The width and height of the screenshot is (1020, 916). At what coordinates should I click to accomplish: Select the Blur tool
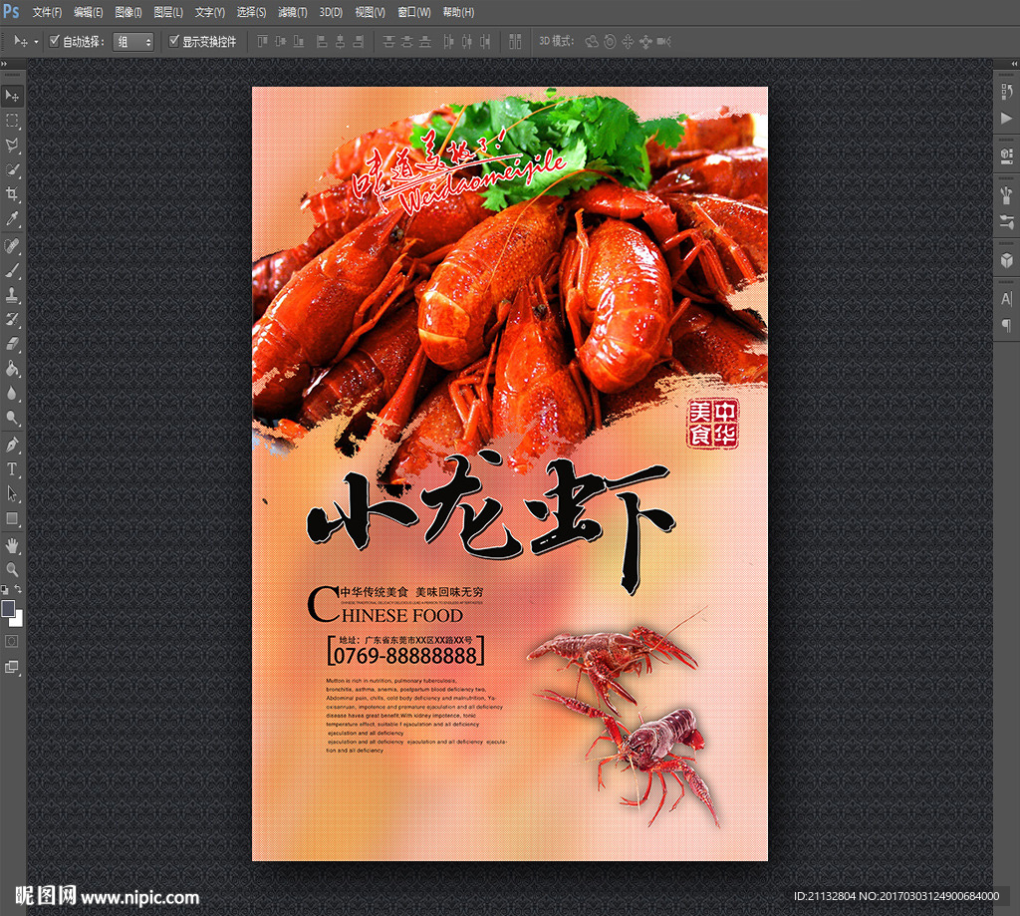tap(12, 394)
